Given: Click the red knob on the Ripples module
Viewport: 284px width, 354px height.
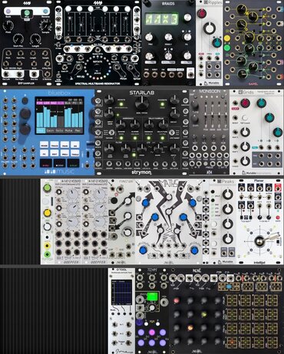Looking at the screenshot, I should pos(202,13).
